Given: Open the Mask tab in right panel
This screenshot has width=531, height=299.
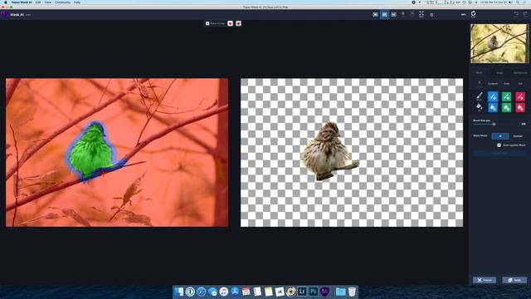Looking at the screenshot, I should tap(480, 72).
